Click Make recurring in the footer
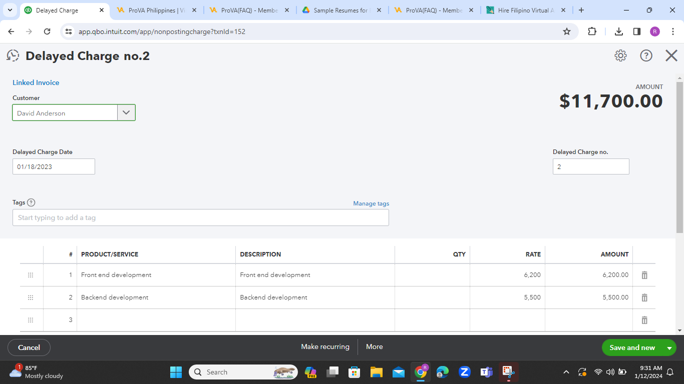The width and height of the screenshot is (684, 384). (325, 346)
